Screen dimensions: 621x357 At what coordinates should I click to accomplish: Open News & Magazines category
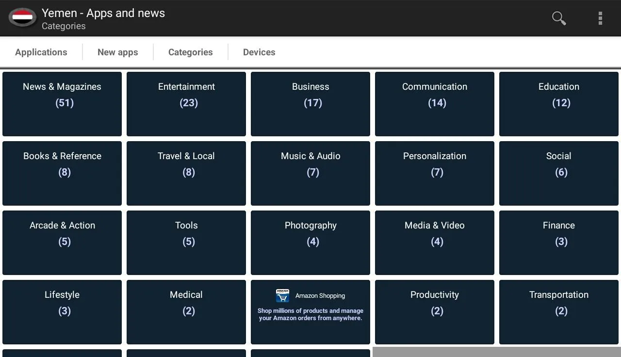62,104
